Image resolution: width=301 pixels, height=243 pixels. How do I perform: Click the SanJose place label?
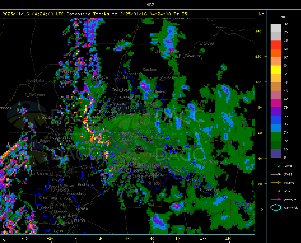[x=150, y=70]
